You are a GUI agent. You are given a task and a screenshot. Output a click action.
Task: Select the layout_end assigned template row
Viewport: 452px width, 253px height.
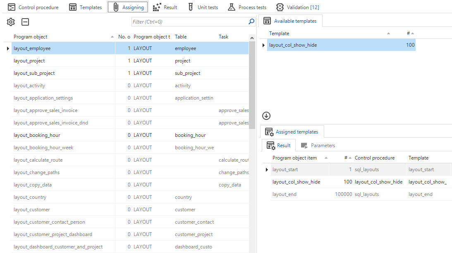pyautogui.click(x=285, y=194)
